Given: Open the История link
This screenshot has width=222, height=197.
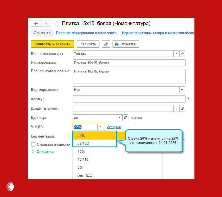Looking at the screenshot, I should pyautogui.click(x=113, y=127).
